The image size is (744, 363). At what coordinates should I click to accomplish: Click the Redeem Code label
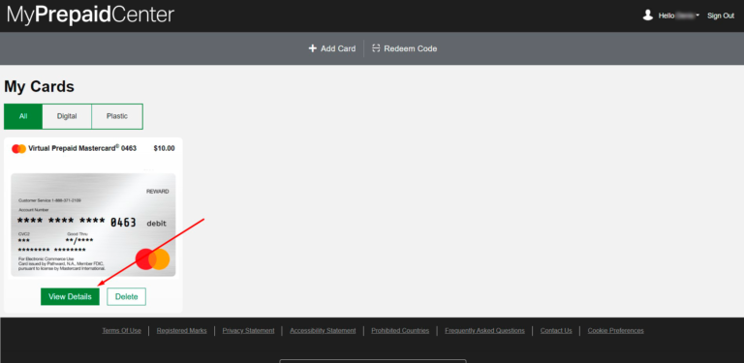pyautogui.click(x=411, y=48)
